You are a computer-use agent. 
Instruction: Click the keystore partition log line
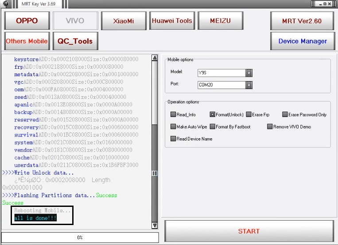76,59
